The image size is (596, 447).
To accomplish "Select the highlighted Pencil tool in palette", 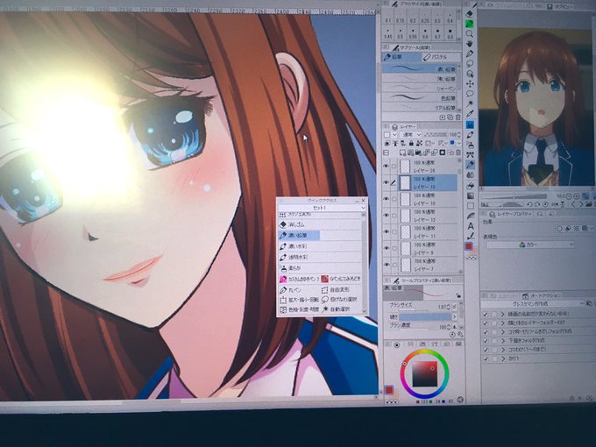I will click(470, 165).
